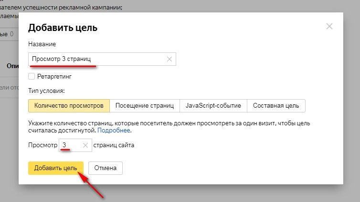Click the Добавить цель dialog title
This screenshot has height=202, width=360.
63,28
